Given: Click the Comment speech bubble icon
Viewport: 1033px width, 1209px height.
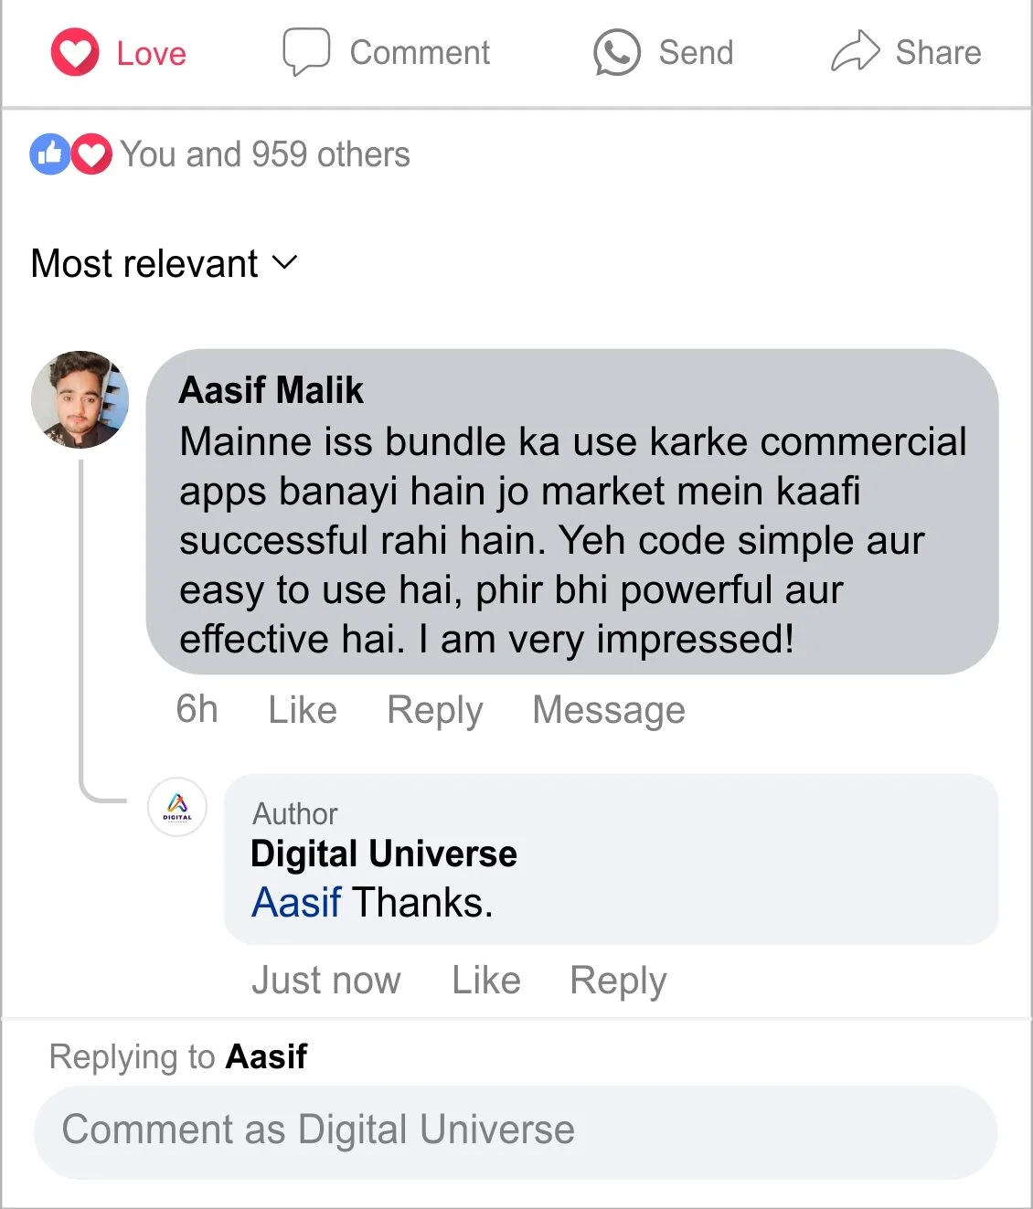Looking at the screenshot, I should [305, 52].
